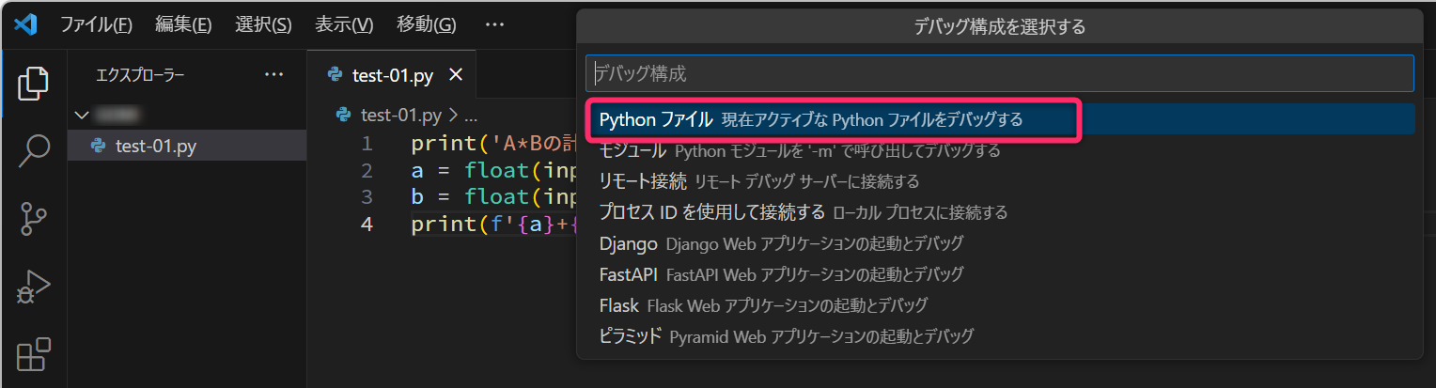Open the 編集(E) menu
Image resolution: width=1436 pixels, height=388 pixels.
click(183, 24)
